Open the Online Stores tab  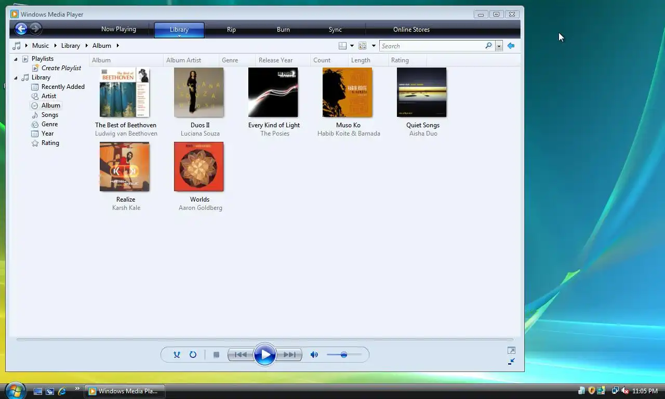coord(411,30)
